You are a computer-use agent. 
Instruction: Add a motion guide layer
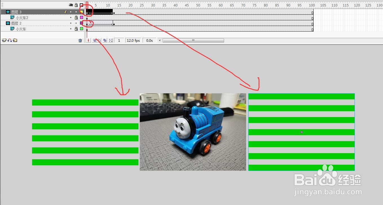[10, 40]
